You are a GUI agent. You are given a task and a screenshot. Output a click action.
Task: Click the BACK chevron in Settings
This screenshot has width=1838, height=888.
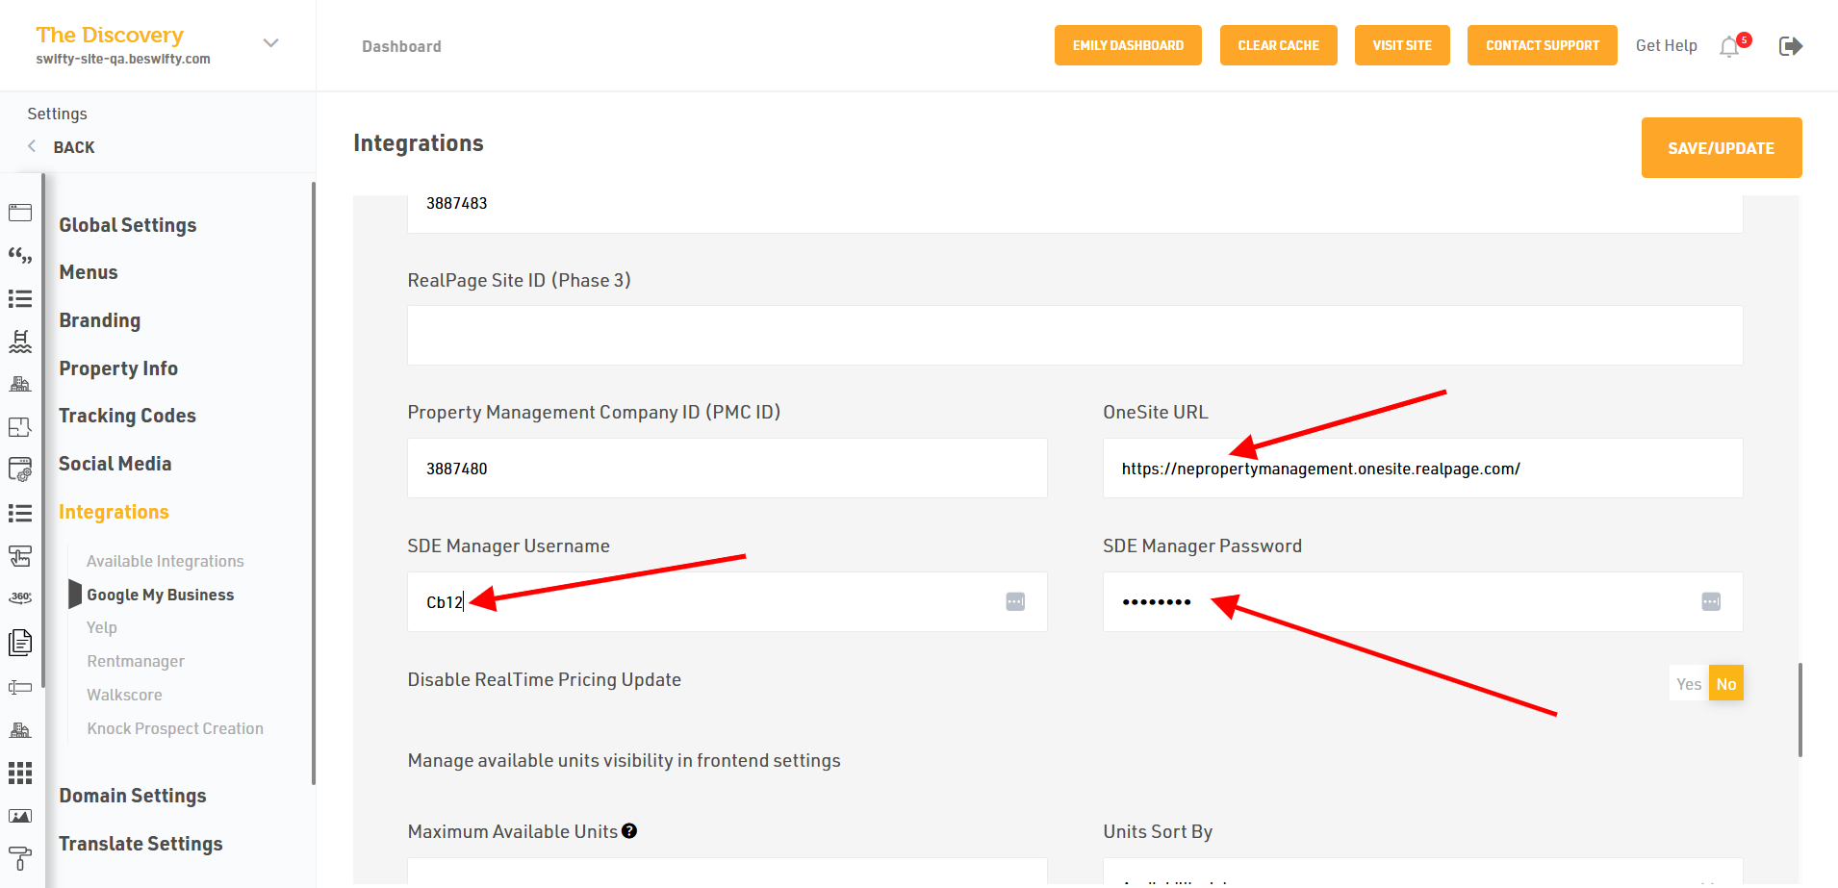(x=32, y=146)
